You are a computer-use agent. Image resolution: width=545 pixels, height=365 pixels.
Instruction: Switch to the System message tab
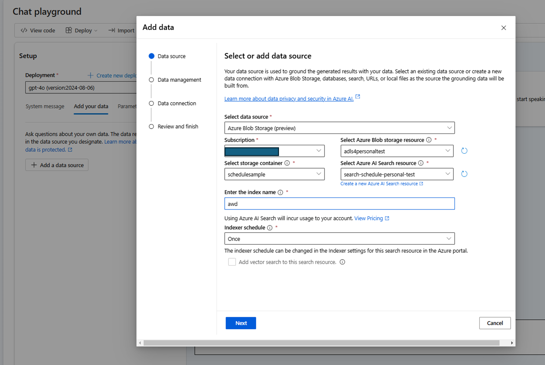point(45,106)
